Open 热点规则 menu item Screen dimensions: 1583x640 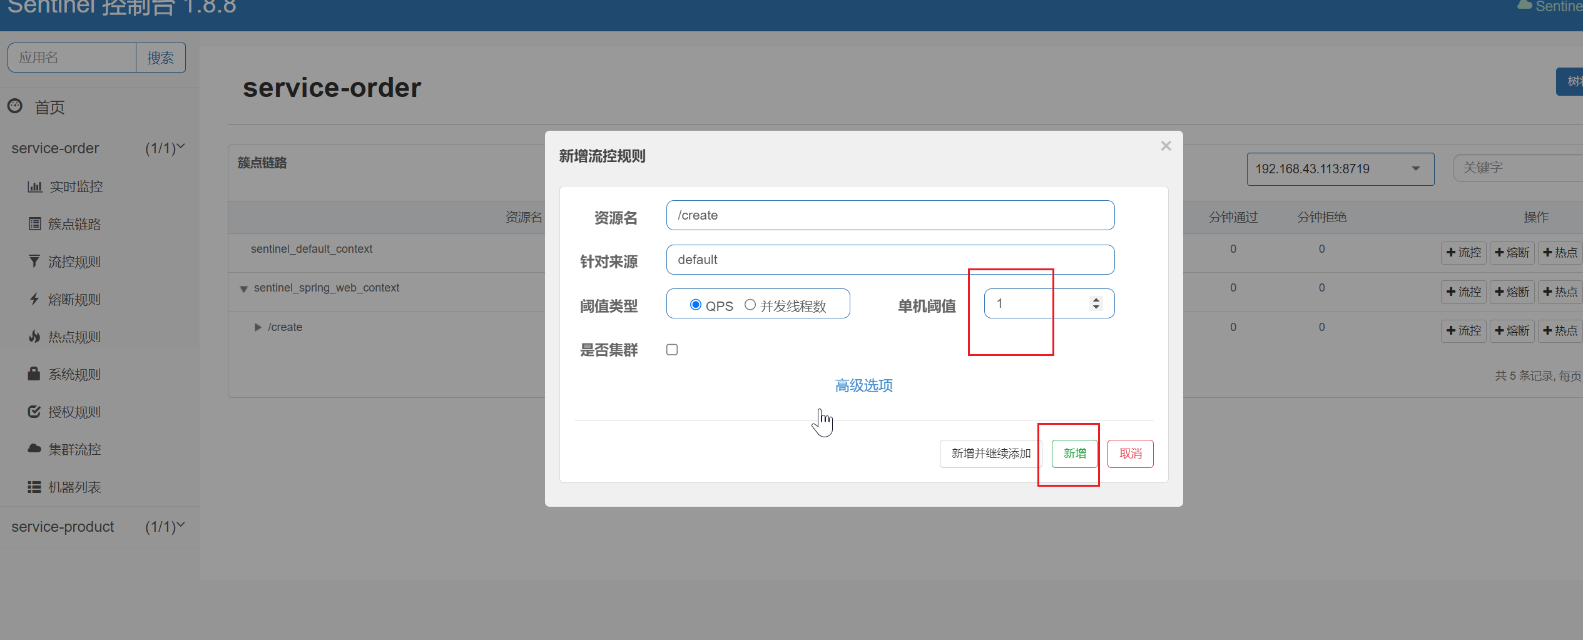point(74,337)
